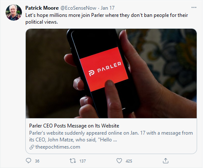203x168 pixels.
Task: Click the 137 retweets count
Action: 83,161
